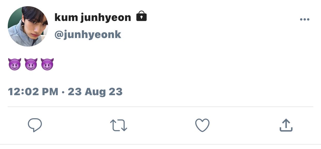321x149 pixels.
Task: Click the reply speech bubble icon
Action: pyautogui.click(x=35, y=125)
